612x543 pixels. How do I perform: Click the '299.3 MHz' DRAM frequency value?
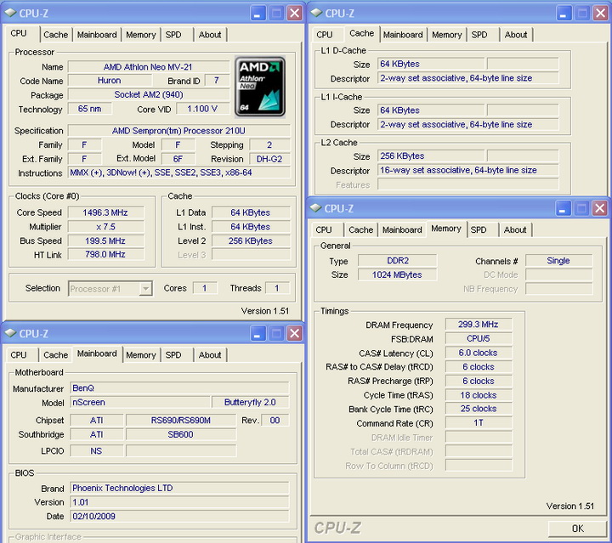click(x=479, y=325)
